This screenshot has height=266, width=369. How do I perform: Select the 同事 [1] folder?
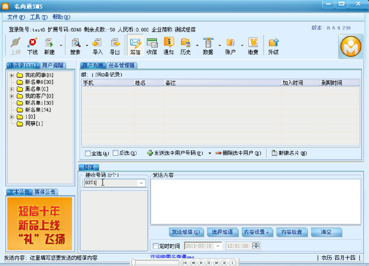pyautogui.click(x=30, y=124)
